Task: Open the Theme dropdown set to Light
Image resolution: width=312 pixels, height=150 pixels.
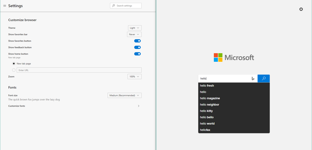Action: pyautogui.click(x=135, y=28)
